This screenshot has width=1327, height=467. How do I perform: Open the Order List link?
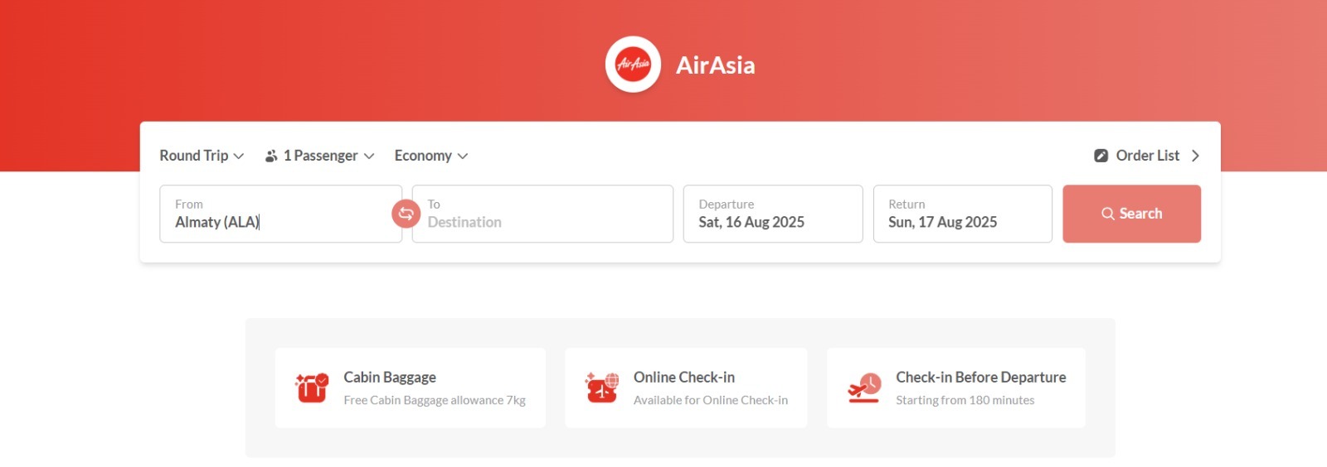[1147, 156]
